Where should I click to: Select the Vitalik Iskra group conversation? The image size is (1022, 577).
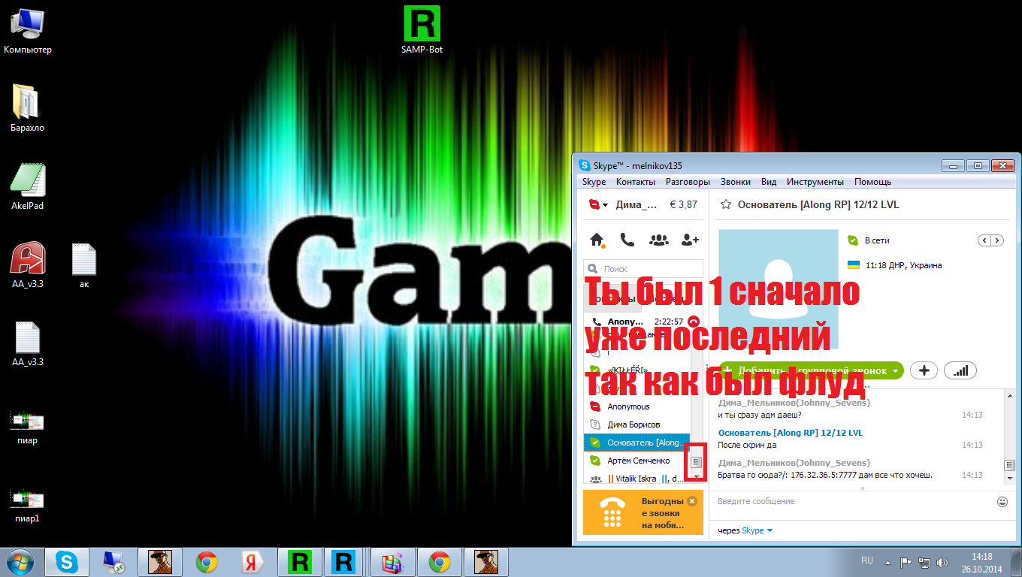point(639,479)
